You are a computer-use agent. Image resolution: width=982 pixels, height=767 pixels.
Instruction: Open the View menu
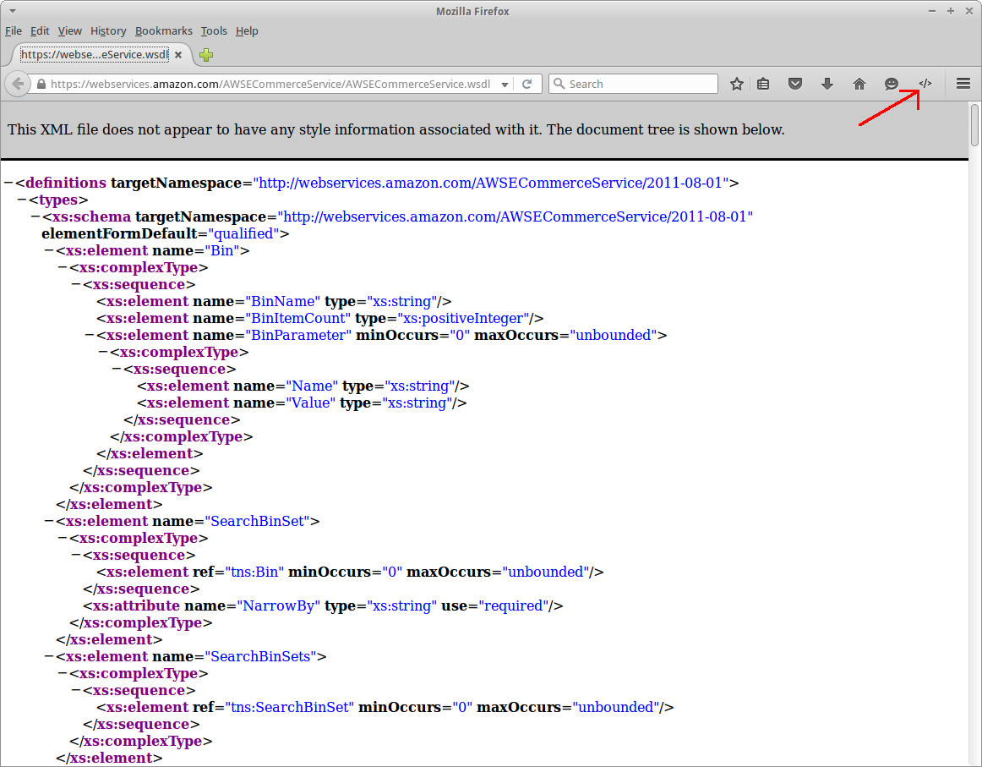69,30
